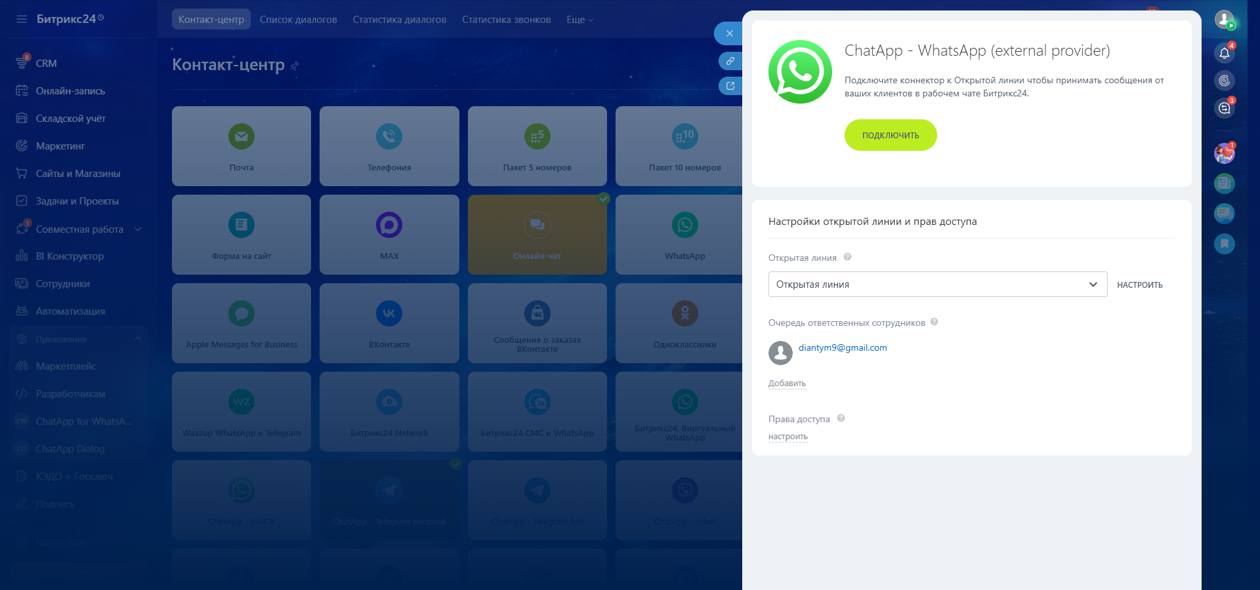Viewport: 1260px width, 590px height.
Task: Open the hamburger menu in the sidebar
Action: (x=22, y=19)
